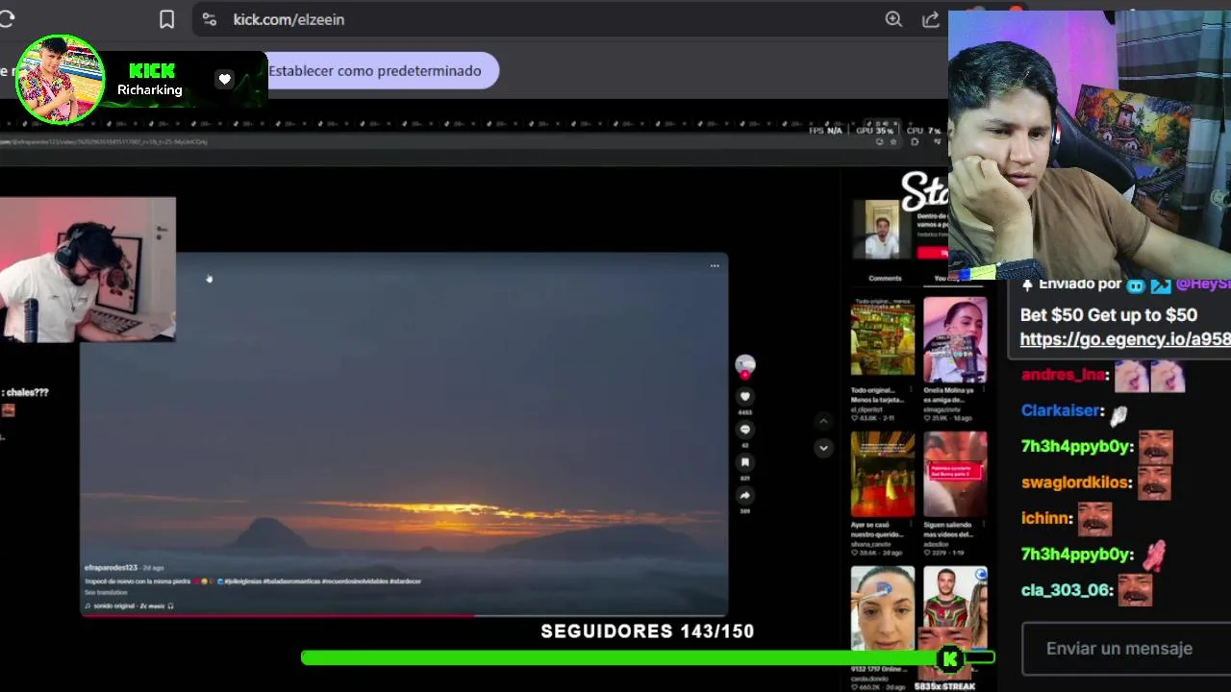Click username Clarkaiser in chat
The width and height of the screenshot is (1231, 692).
[x=1061, y=410]
